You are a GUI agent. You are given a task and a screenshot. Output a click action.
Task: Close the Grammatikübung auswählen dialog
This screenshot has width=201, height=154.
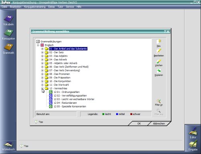(x=168, y=31)
